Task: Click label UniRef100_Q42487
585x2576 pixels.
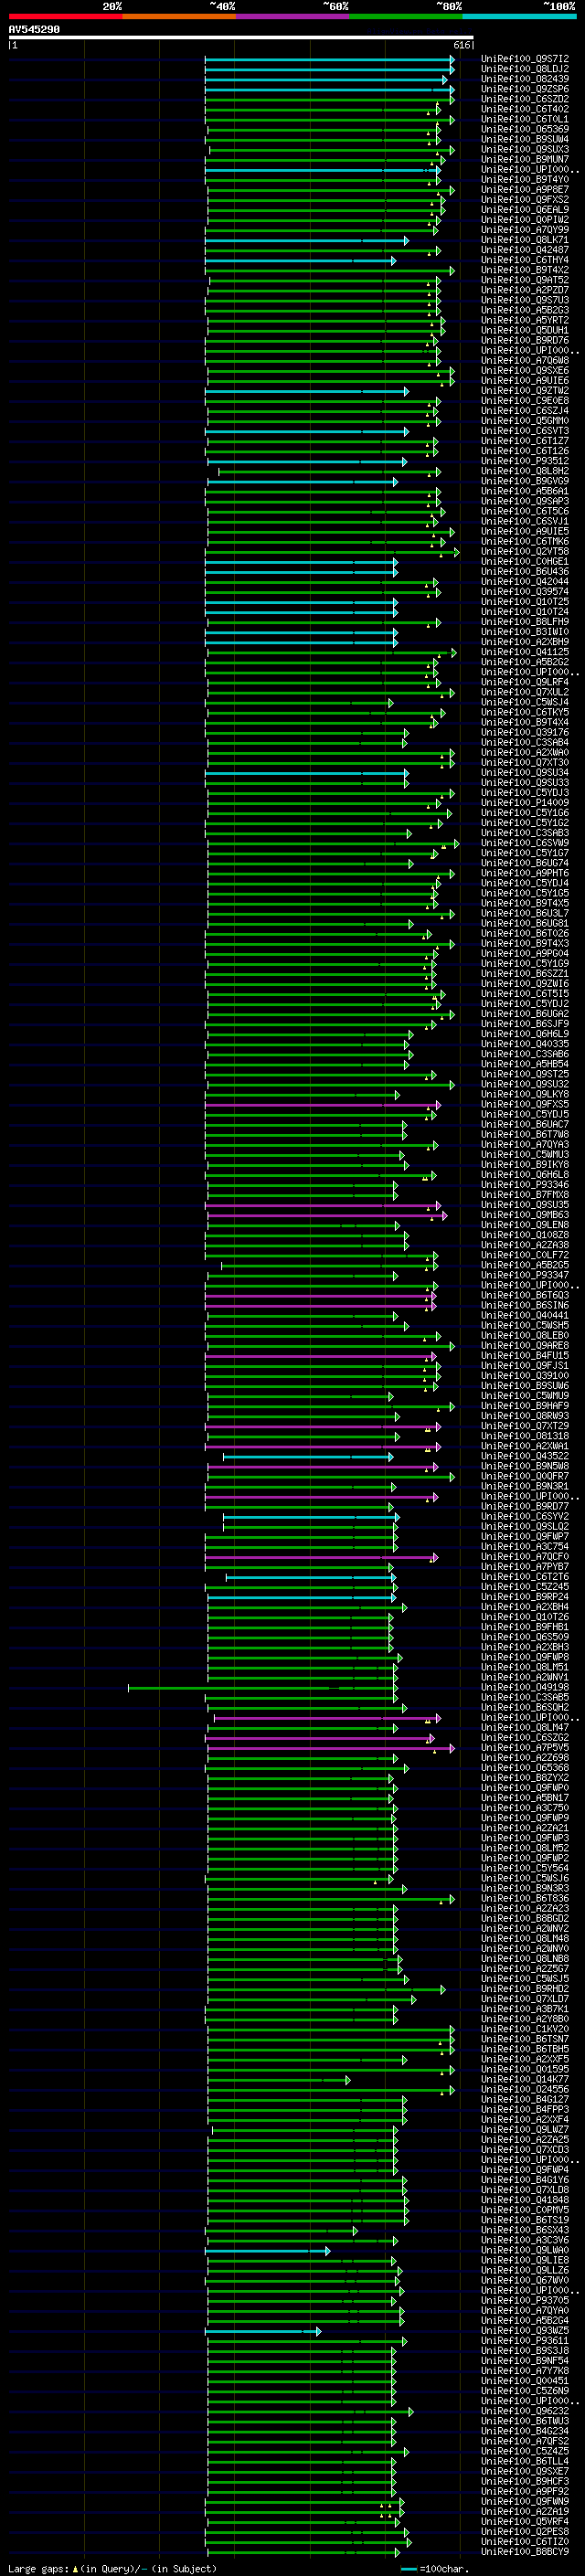Action: pyautogui.click(x=525, y=250)
